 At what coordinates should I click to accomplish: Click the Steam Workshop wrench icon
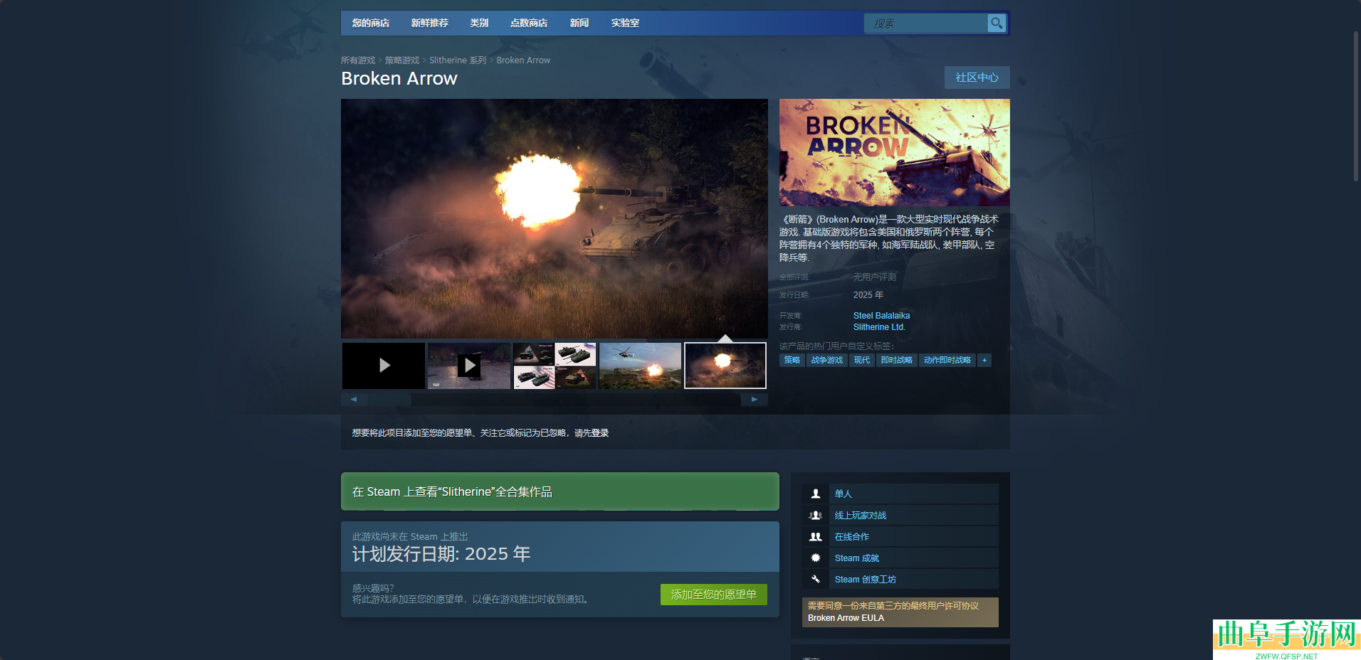coord(816,579)
